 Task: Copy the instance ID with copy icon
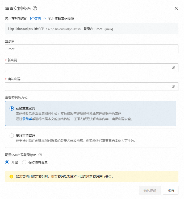coord(42,29)
